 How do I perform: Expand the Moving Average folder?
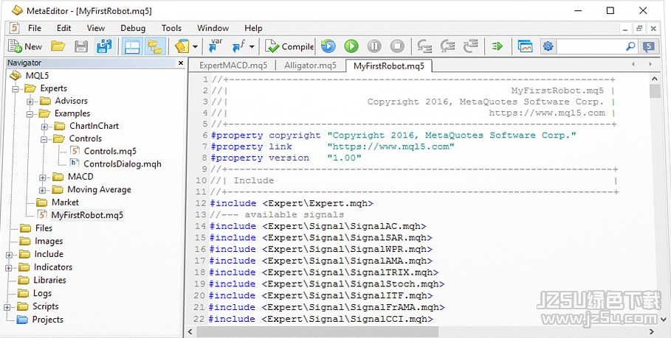[x=42, y=190]
